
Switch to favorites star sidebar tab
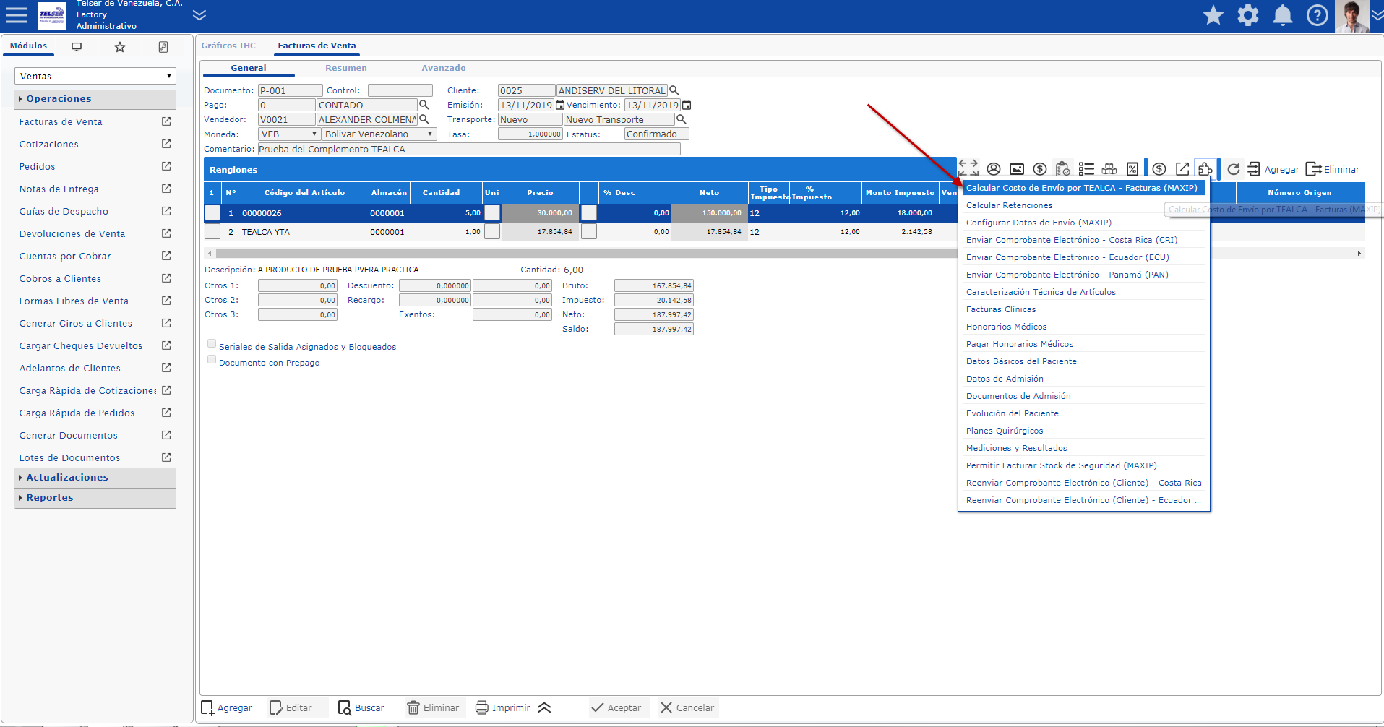[120, 47]
